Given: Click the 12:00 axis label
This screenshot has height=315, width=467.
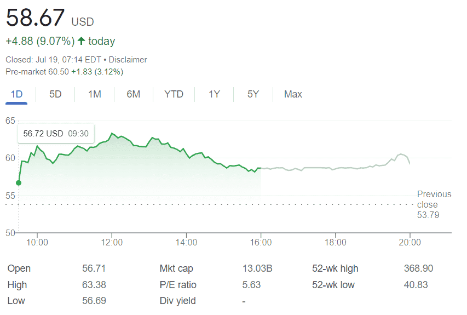Looking at the screenshot, I should (112, 242).
